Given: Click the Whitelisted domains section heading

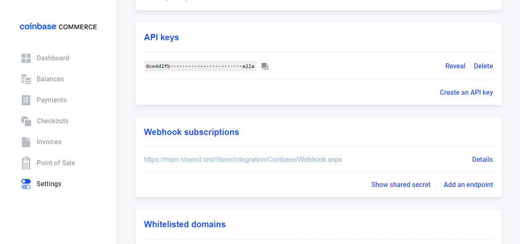Looking at the screenshot, I should 185,224.
